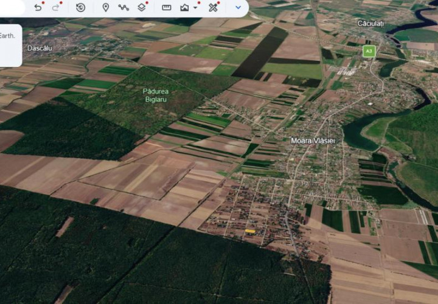Click the green A3 highway shield
Screen dimensions: 438x304
pyautogui.click(x=369, y=51)
